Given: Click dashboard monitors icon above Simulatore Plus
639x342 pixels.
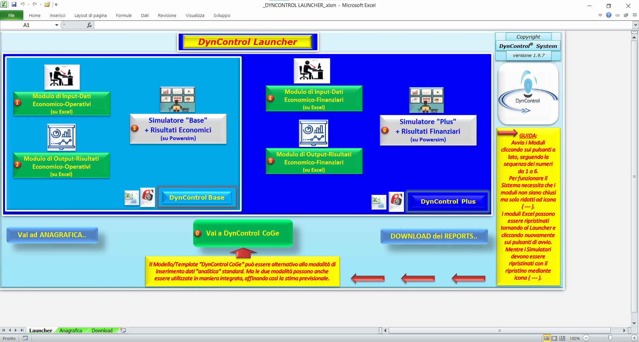Looking at the screenshot, I should [x=426, y=100].
